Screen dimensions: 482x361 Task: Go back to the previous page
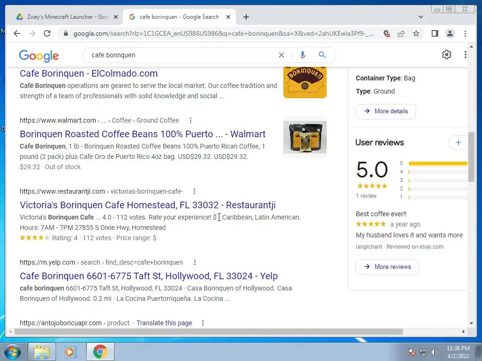pos(17,33)
